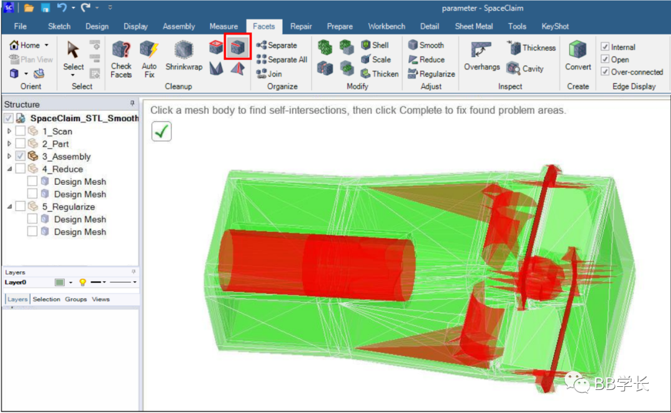Click Separate All in Organize group
671x413 pixels.
pos(281,60)
